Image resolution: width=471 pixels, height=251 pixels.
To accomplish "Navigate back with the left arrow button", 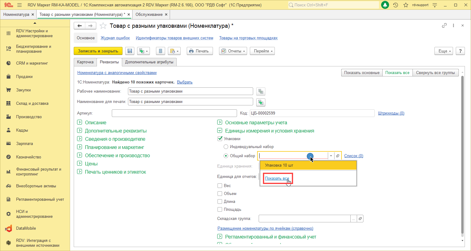I will (80, 26).
